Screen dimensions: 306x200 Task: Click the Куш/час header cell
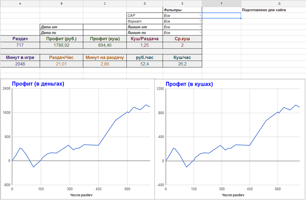(182, 57)
